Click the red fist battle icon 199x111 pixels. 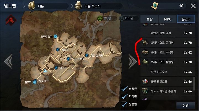pos(11,20)
